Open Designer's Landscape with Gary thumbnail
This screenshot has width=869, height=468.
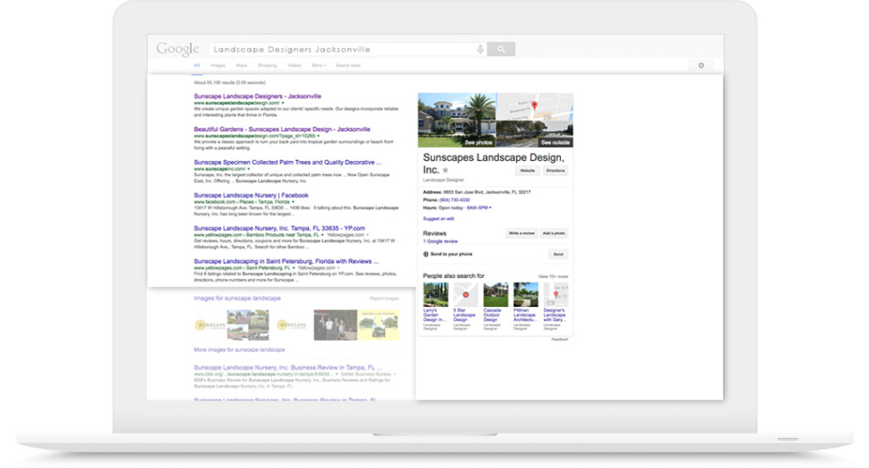tap(556, 295)
